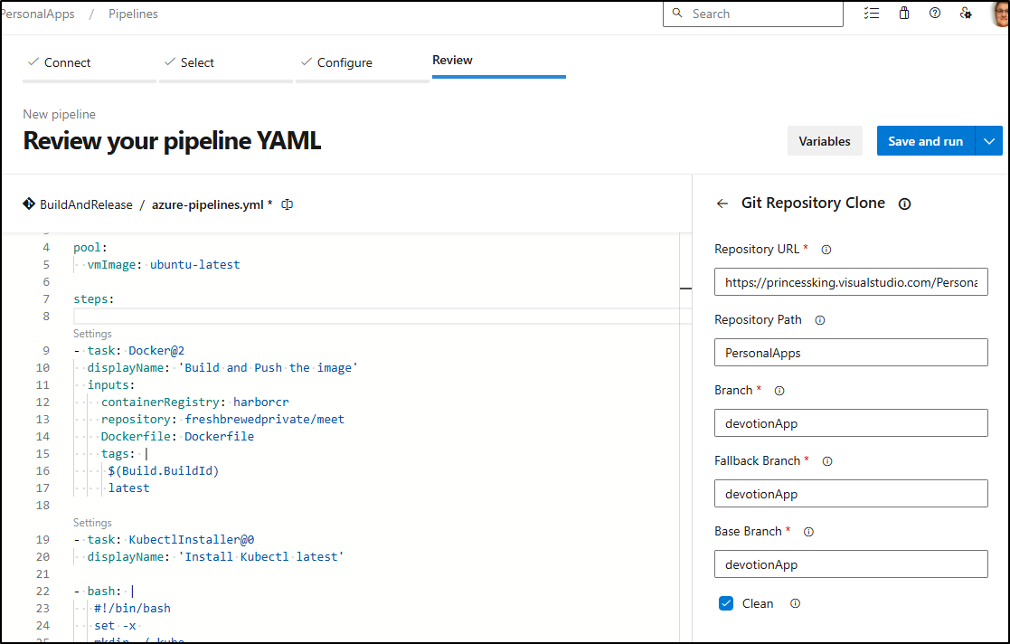Open the Marketplace shopping bag icon
The height and width of the screenshot is (644, 1010).
pos(904,13)
